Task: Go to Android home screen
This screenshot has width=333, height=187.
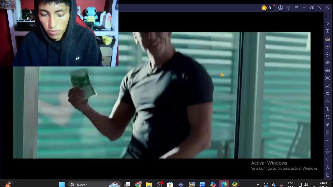Action: (328, 167)
